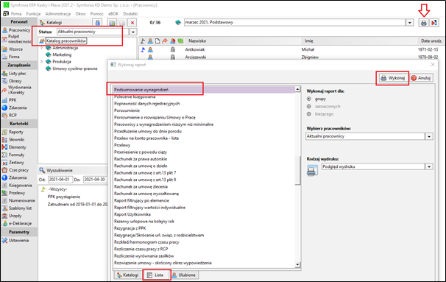Click report list scroll-up arrow

[x=297, y=89]
